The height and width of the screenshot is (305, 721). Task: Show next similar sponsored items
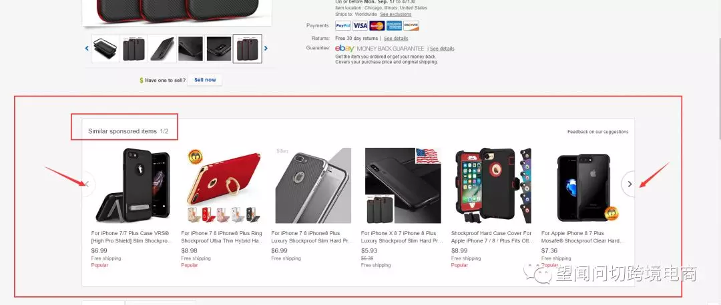pos(630,184)
